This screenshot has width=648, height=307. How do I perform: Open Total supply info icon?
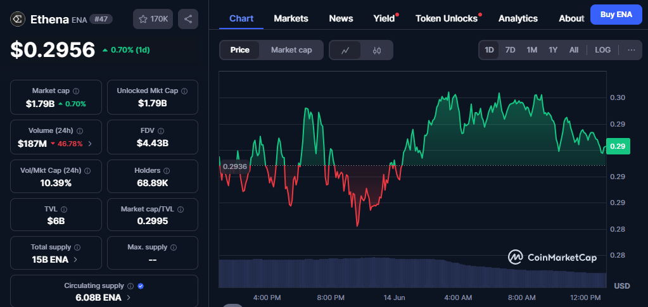[x=77, y=247]
